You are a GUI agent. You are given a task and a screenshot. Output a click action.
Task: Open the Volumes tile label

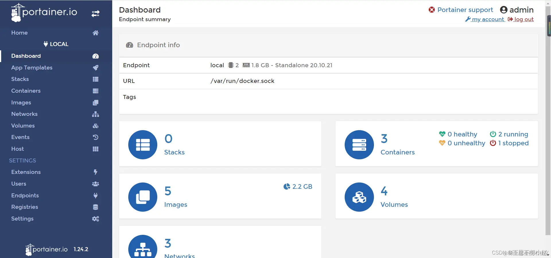pyautogui.click(x=394, y=205)
